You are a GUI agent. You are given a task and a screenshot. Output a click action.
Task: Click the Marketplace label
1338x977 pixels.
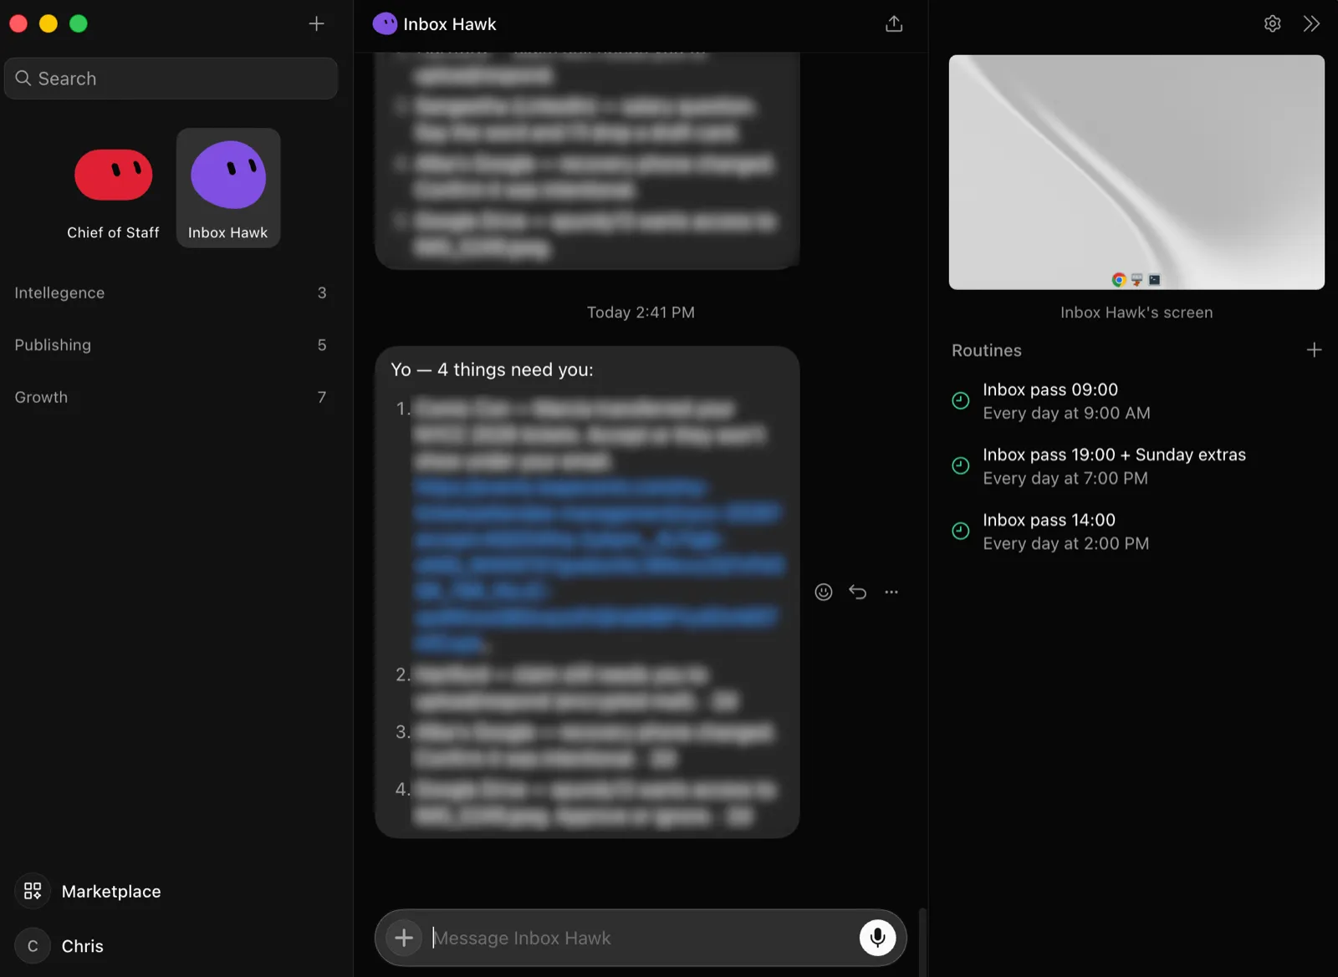pyautogui.click(x=111, y=891)
